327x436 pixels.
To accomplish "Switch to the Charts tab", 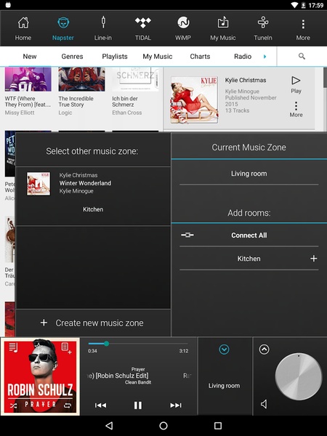I will tap(200, 57).
